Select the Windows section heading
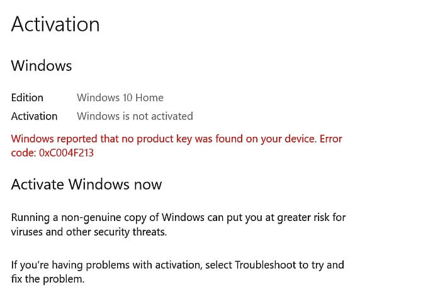 tap(42, 65)
